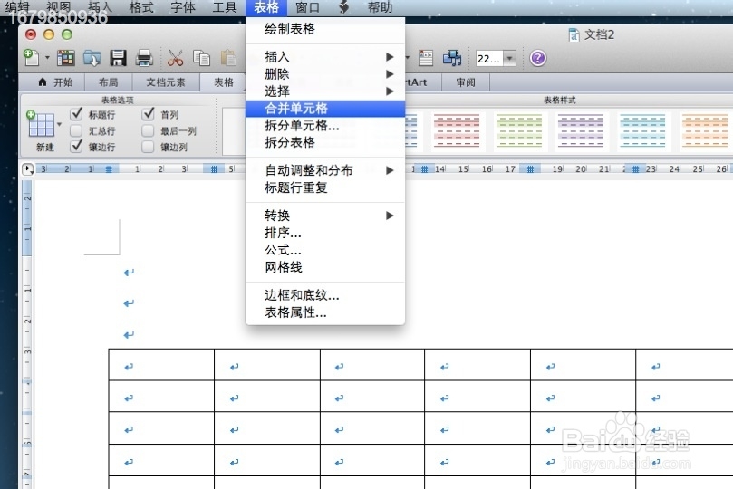Cut selection with scissors icon
733x489 pixels.
(175, 58)
